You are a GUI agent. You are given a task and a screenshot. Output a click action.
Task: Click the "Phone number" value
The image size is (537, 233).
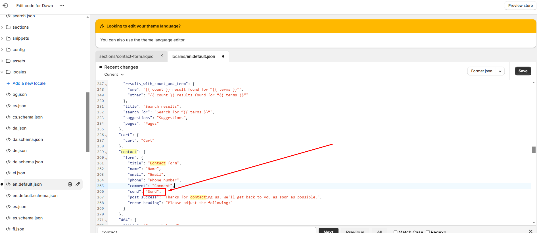point(163,180)
